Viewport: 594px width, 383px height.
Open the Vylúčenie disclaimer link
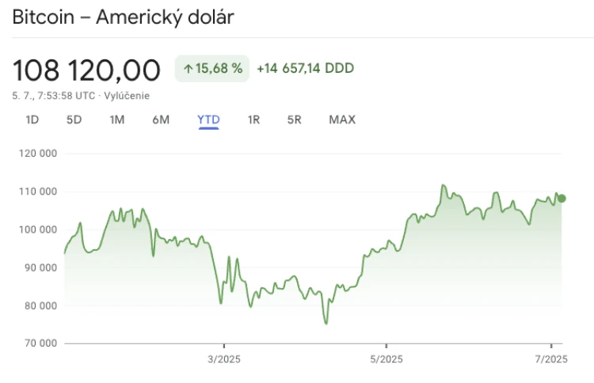coord(127,96)
